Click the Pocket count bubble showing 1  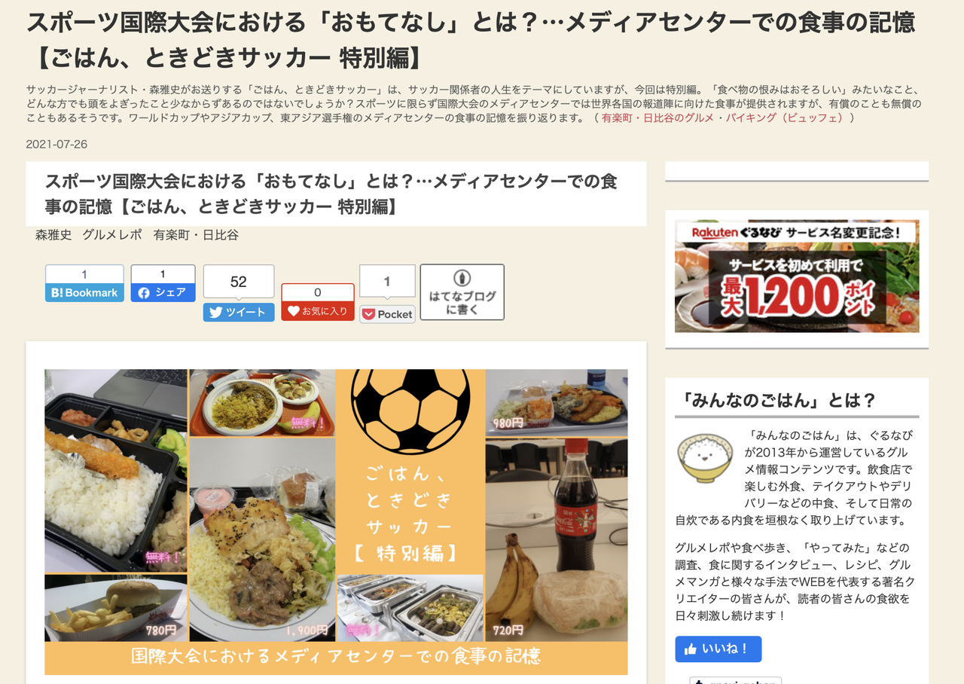click(x=387, y=282)
